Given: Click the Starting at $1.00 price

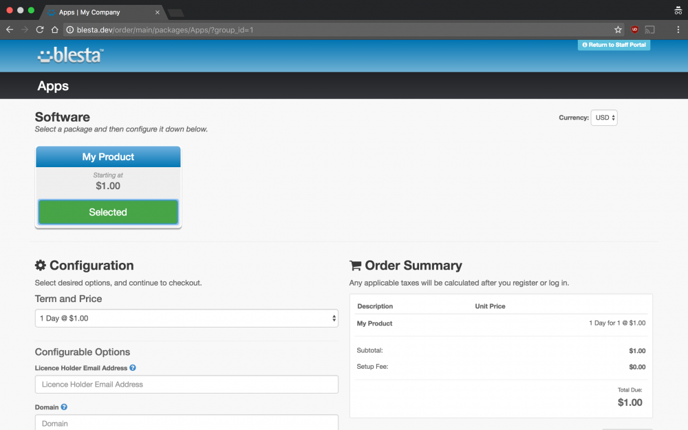Looking at the screenshot, I should coord(108,186).
